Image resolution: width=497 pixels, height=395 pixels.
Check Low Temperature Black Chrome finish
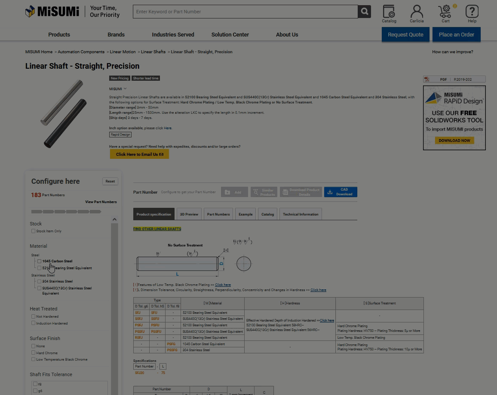[33, 359]
